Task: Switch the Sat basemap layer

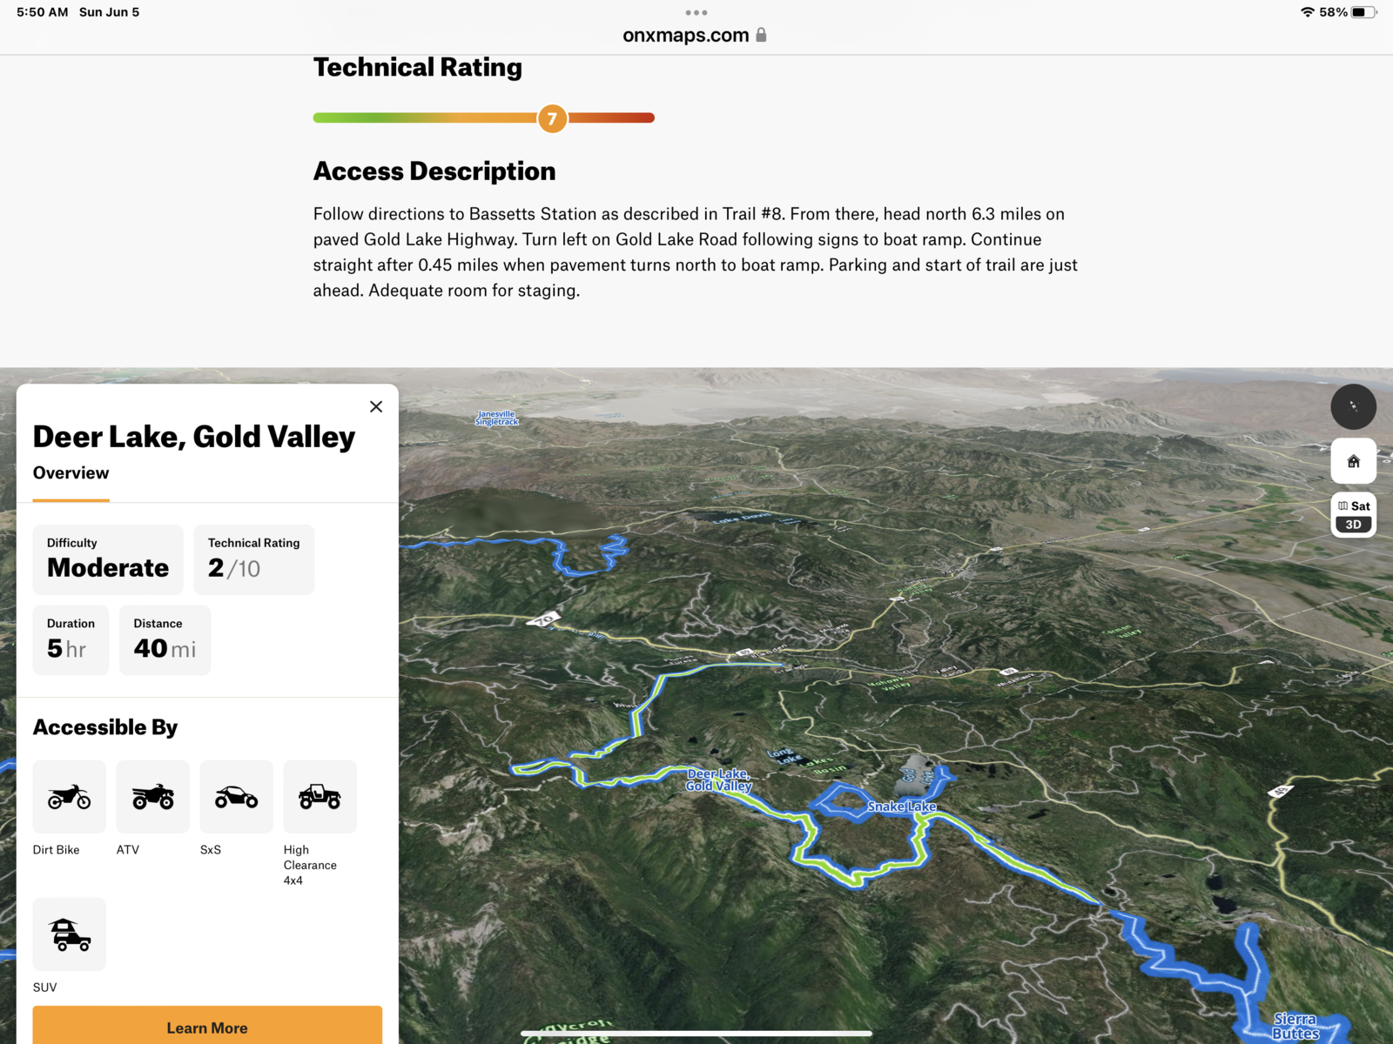Action: (1354, 505)
